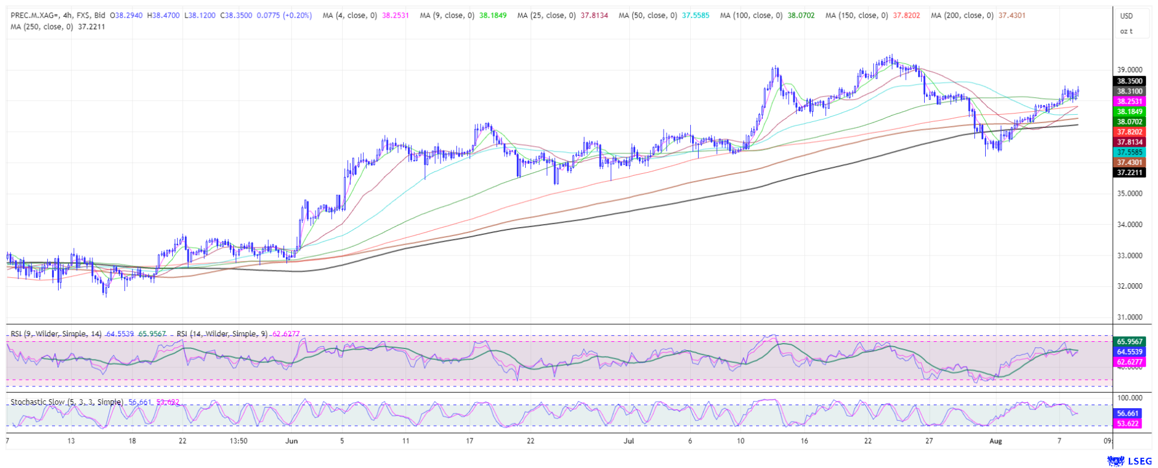Click the black 38.3500 last price tag
The width and height of the screenshot is (1158, 468).
[1129, 81]
